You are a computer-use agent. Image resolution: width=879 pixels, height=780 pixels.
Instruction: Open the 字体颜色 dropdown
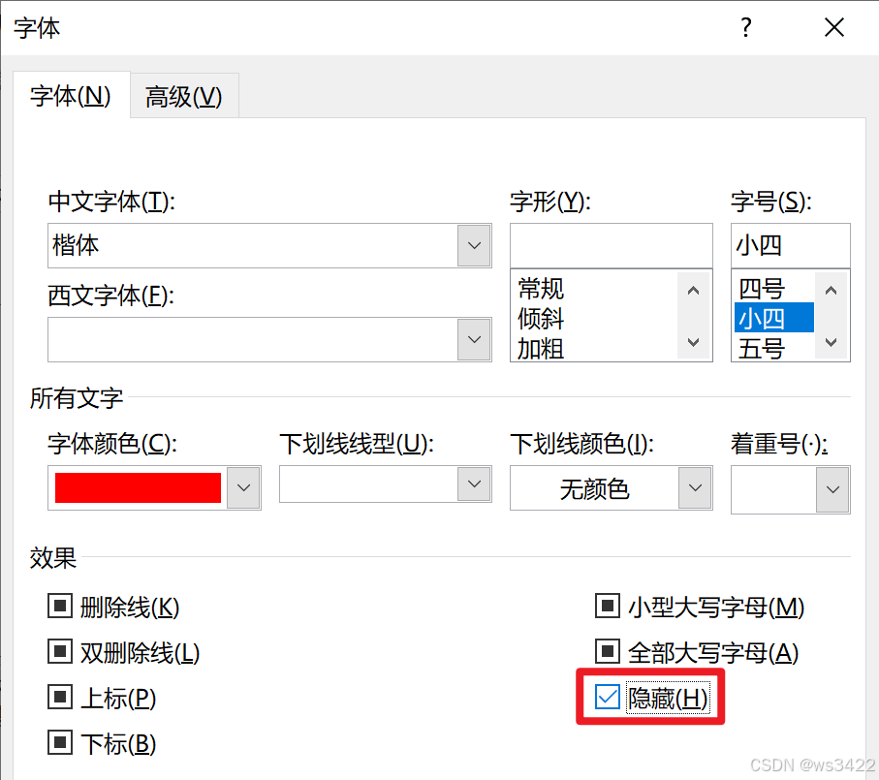pos(243,488)
